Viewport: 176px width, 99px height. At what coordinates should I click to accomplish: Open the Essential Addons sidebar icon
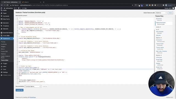point(2,33)
